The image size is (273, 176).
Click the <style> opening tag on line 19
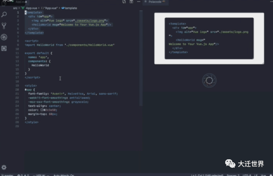click(x=31, y=86)
